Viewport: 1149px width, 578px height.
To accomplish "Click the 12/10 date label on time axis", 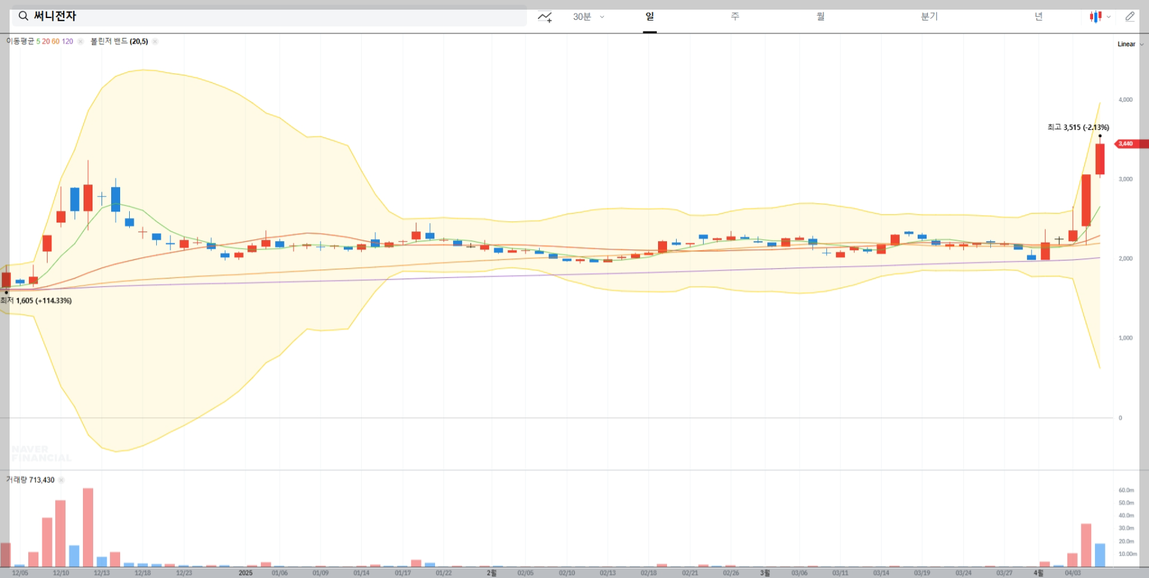I will (61, 573).
